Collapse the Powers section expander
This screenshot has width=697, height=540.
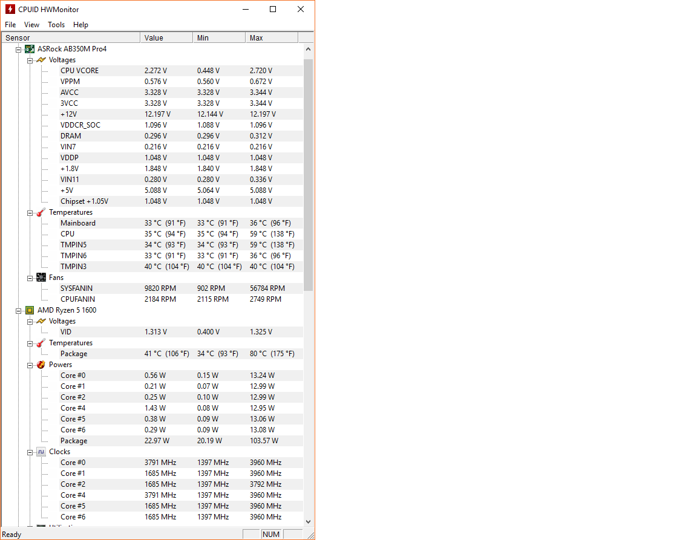tap(30, 365)
